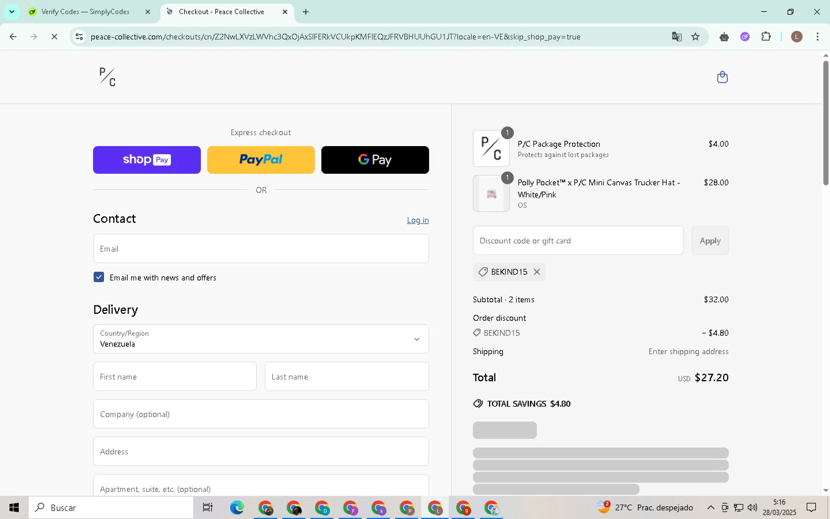Click the TOTAL SAVINGS $4.80 text

pos(528,404)
